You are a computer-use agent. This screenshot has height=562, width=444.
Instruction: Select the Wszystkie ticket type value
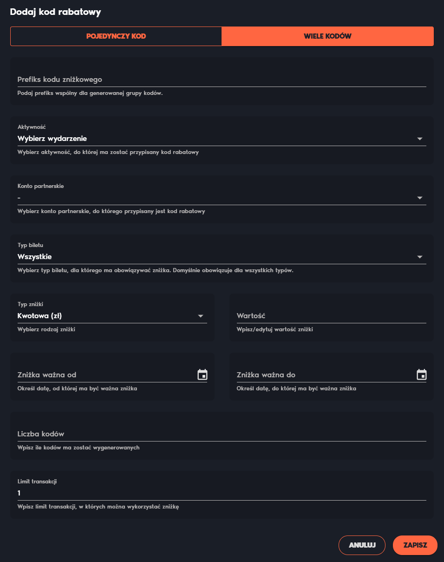(x=35, y=257)
